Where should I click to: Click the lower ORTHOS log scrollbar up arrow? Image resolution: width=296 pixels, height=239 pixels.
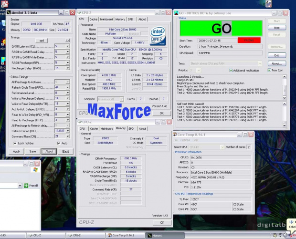(285, 104)
